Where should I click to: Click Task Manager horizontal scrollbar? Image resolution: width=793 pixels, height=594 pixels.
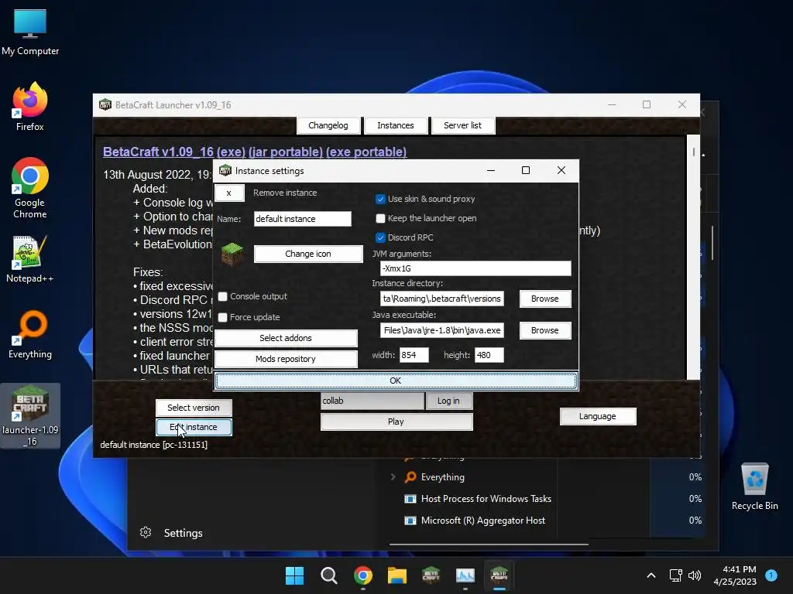pos(489,544)
